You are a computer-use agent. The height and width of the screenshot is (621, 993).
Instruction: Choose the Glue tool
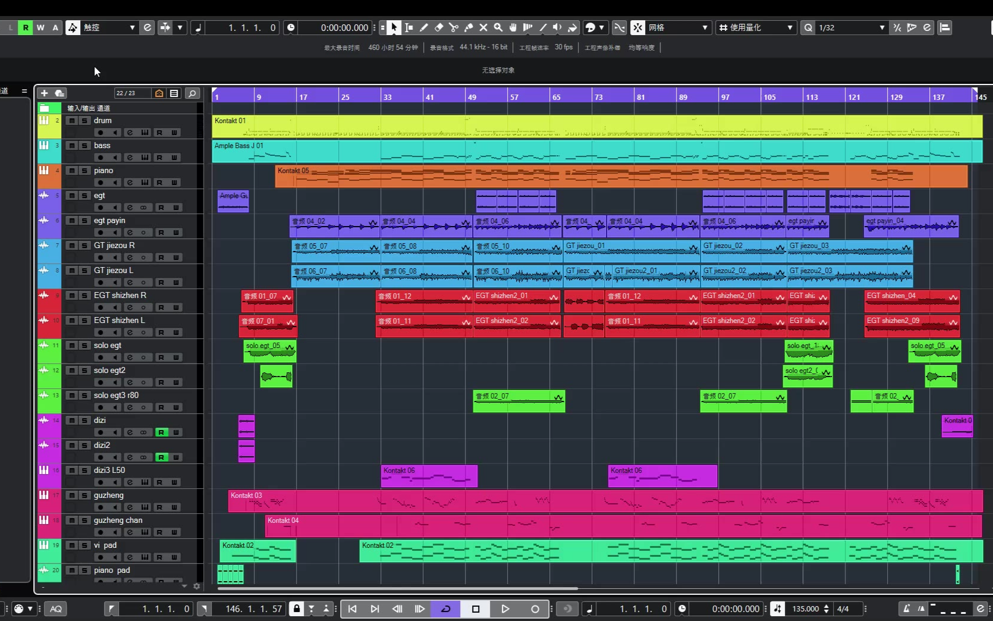click(x=469, y=27)
